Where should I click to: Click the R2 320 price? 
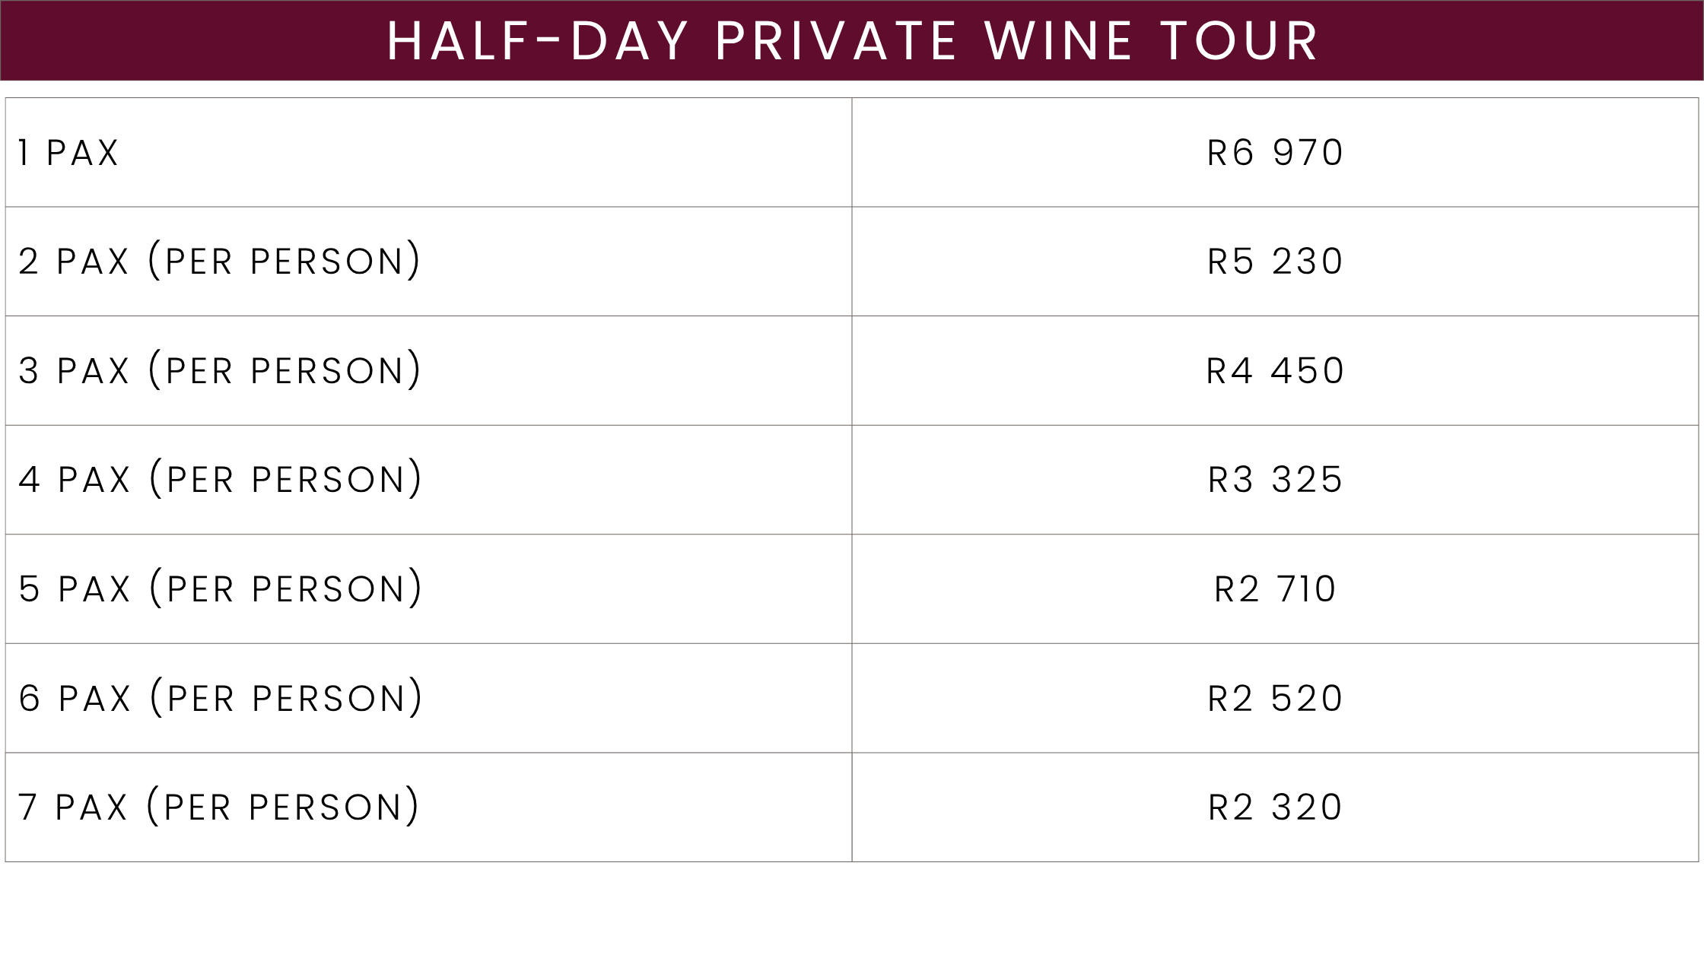[x=1275, y=807]
